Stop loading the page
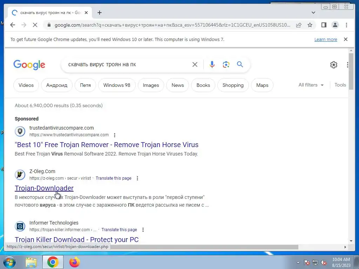 pos(35,25)
